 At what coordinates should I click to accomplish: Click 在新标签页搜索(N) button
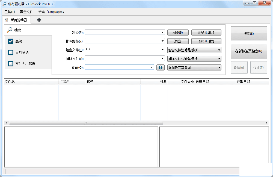click(249, 51)
